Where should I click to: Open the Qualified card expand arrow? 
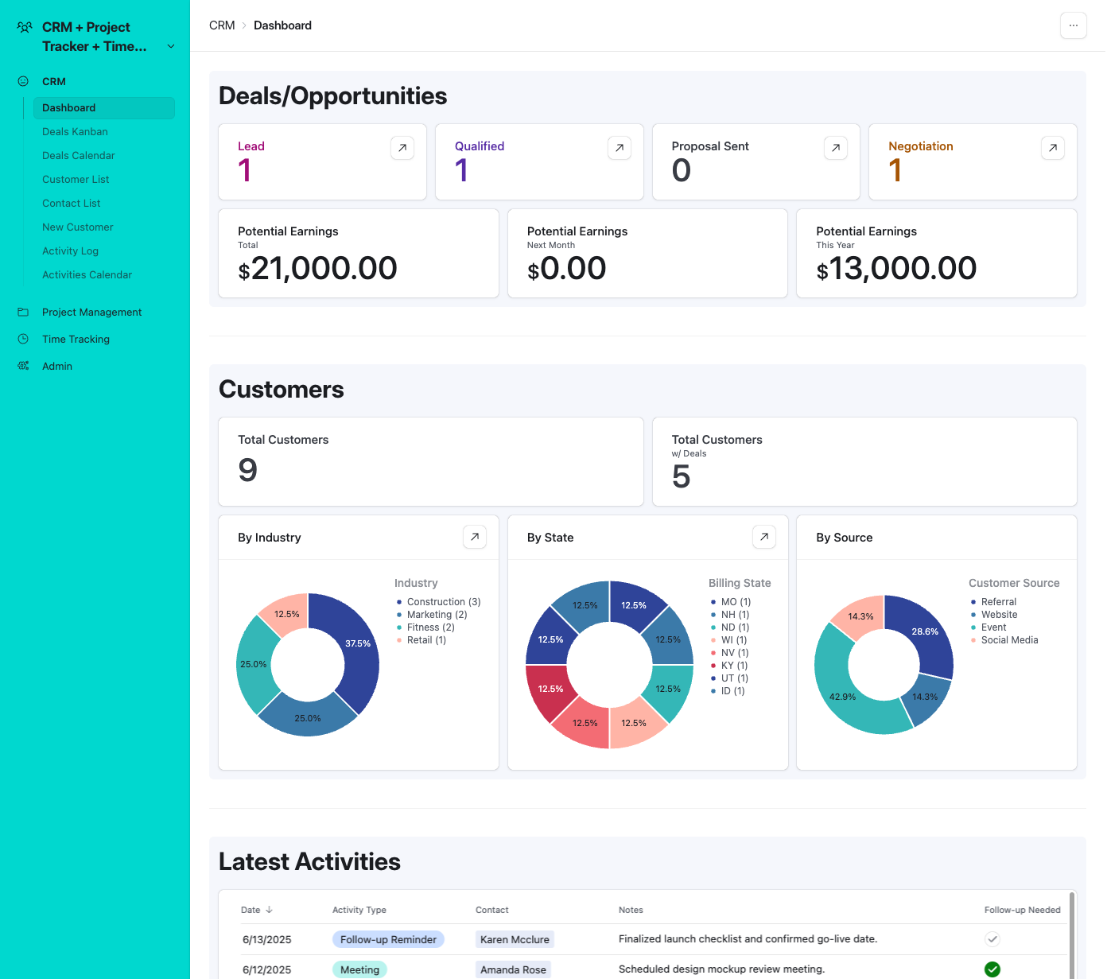619,148
